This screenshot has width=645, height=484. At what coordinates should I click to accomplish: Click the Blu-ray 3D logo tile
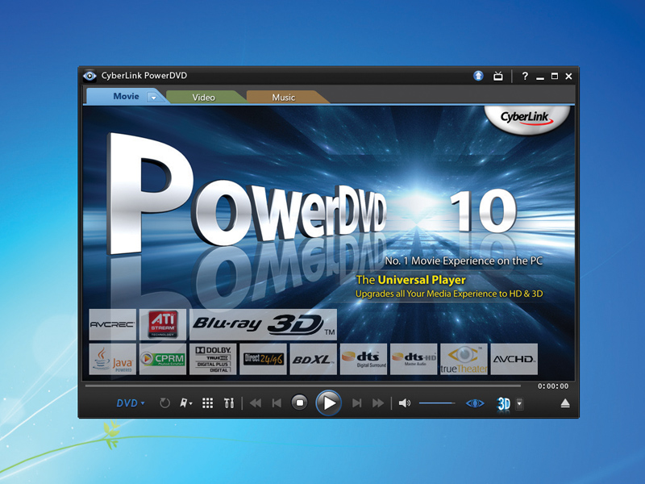(x=264, y=325)
